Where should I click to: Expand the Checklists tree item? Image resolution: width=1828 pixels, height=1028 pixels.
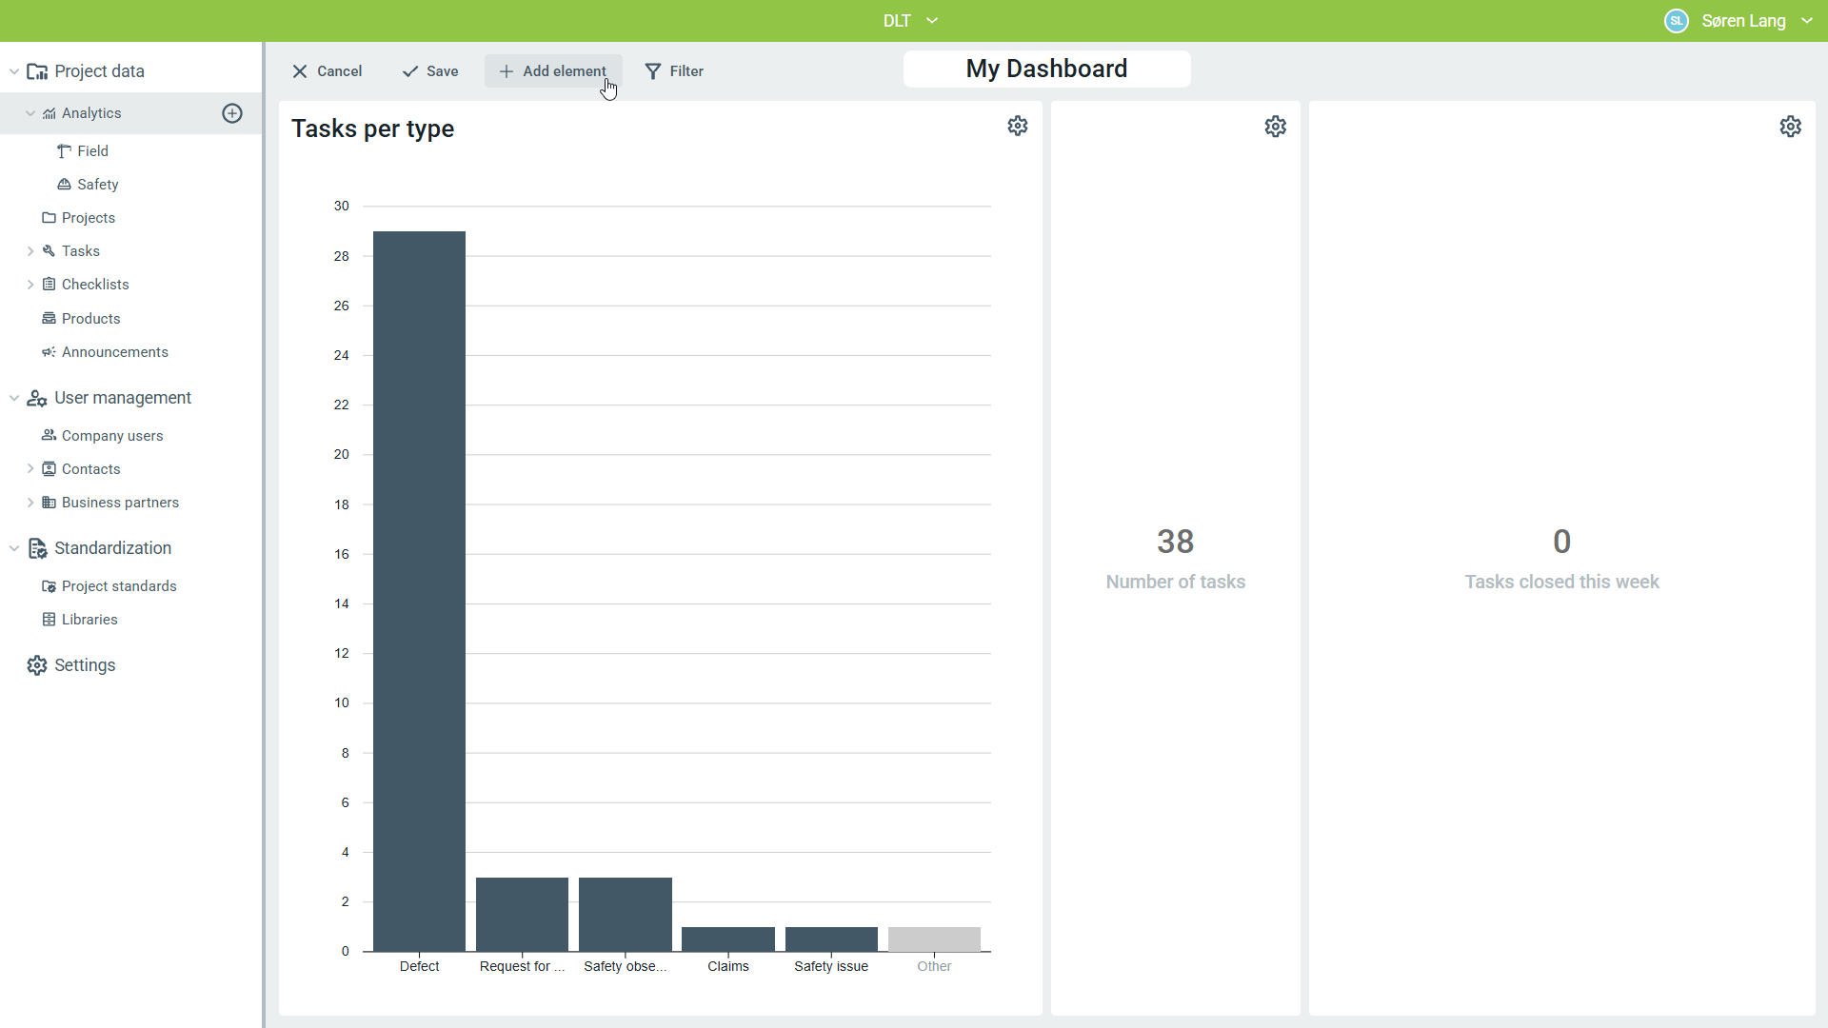click(x=30, y=285)
